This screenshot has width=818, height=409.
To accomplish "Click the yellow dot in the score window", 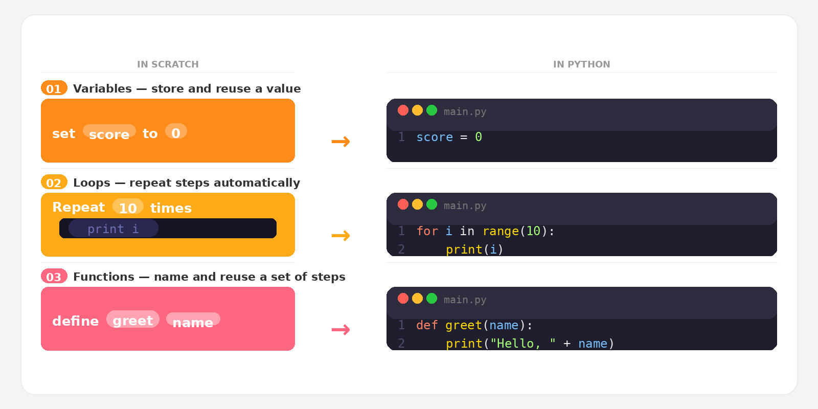I will coord(417,110).
